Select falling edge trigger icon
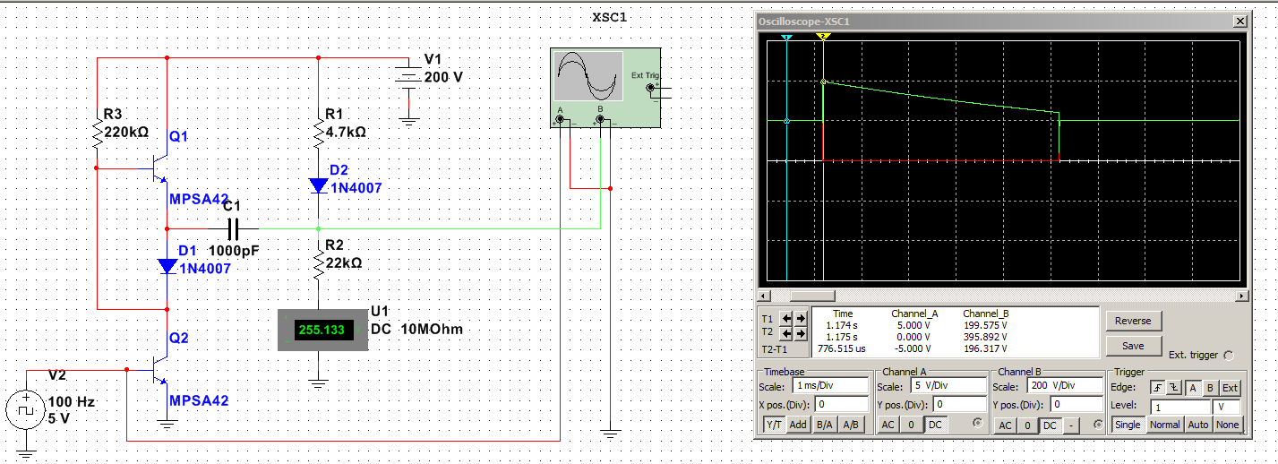 pos(1176,388)
